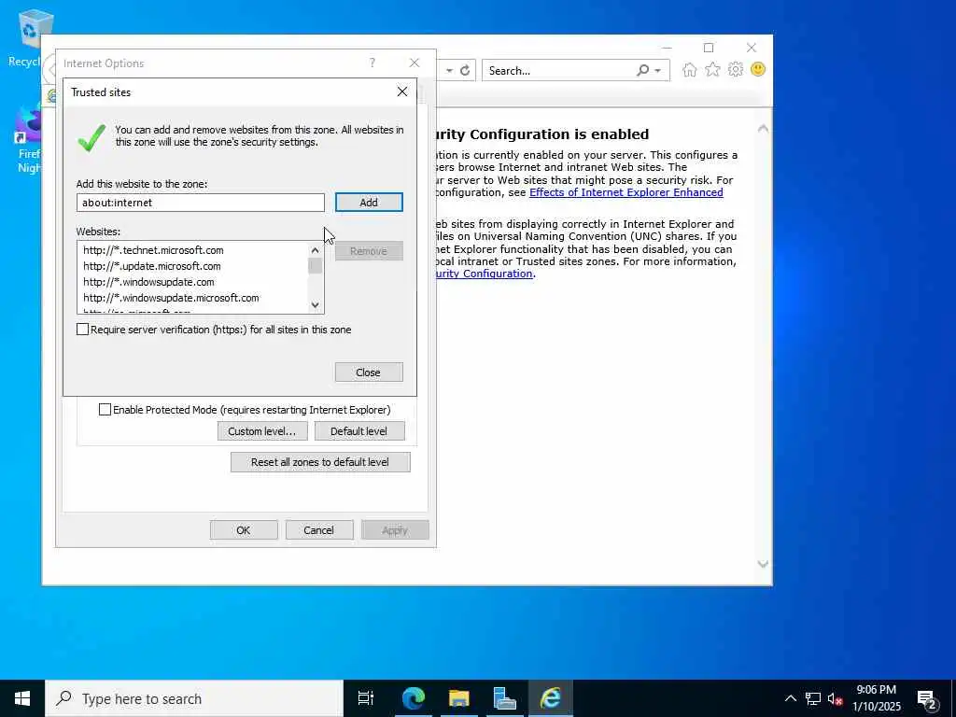Click Websites list scroll down arrow

point(316,305)
